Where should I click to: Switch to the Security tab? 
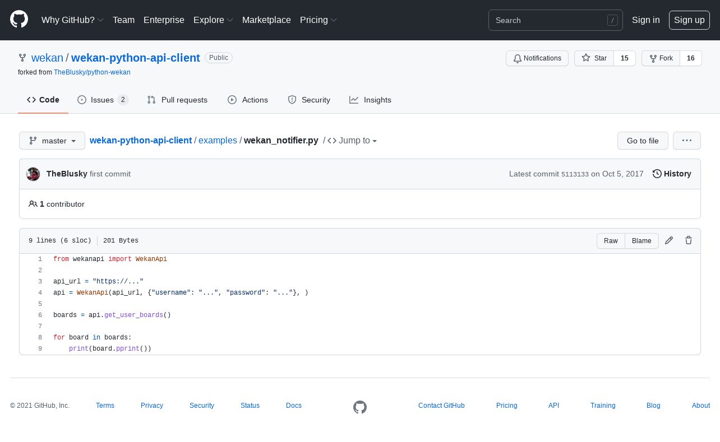(309, 100)
